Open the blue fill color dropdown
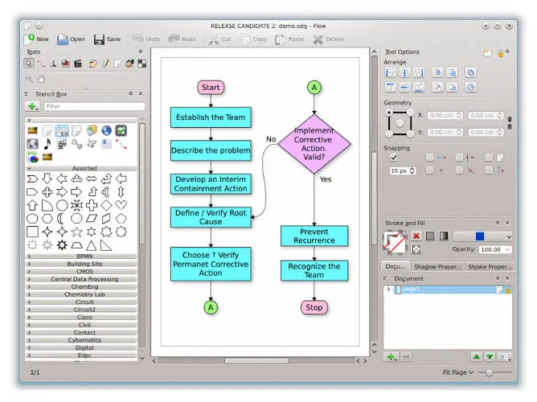 tap(482, 236)
